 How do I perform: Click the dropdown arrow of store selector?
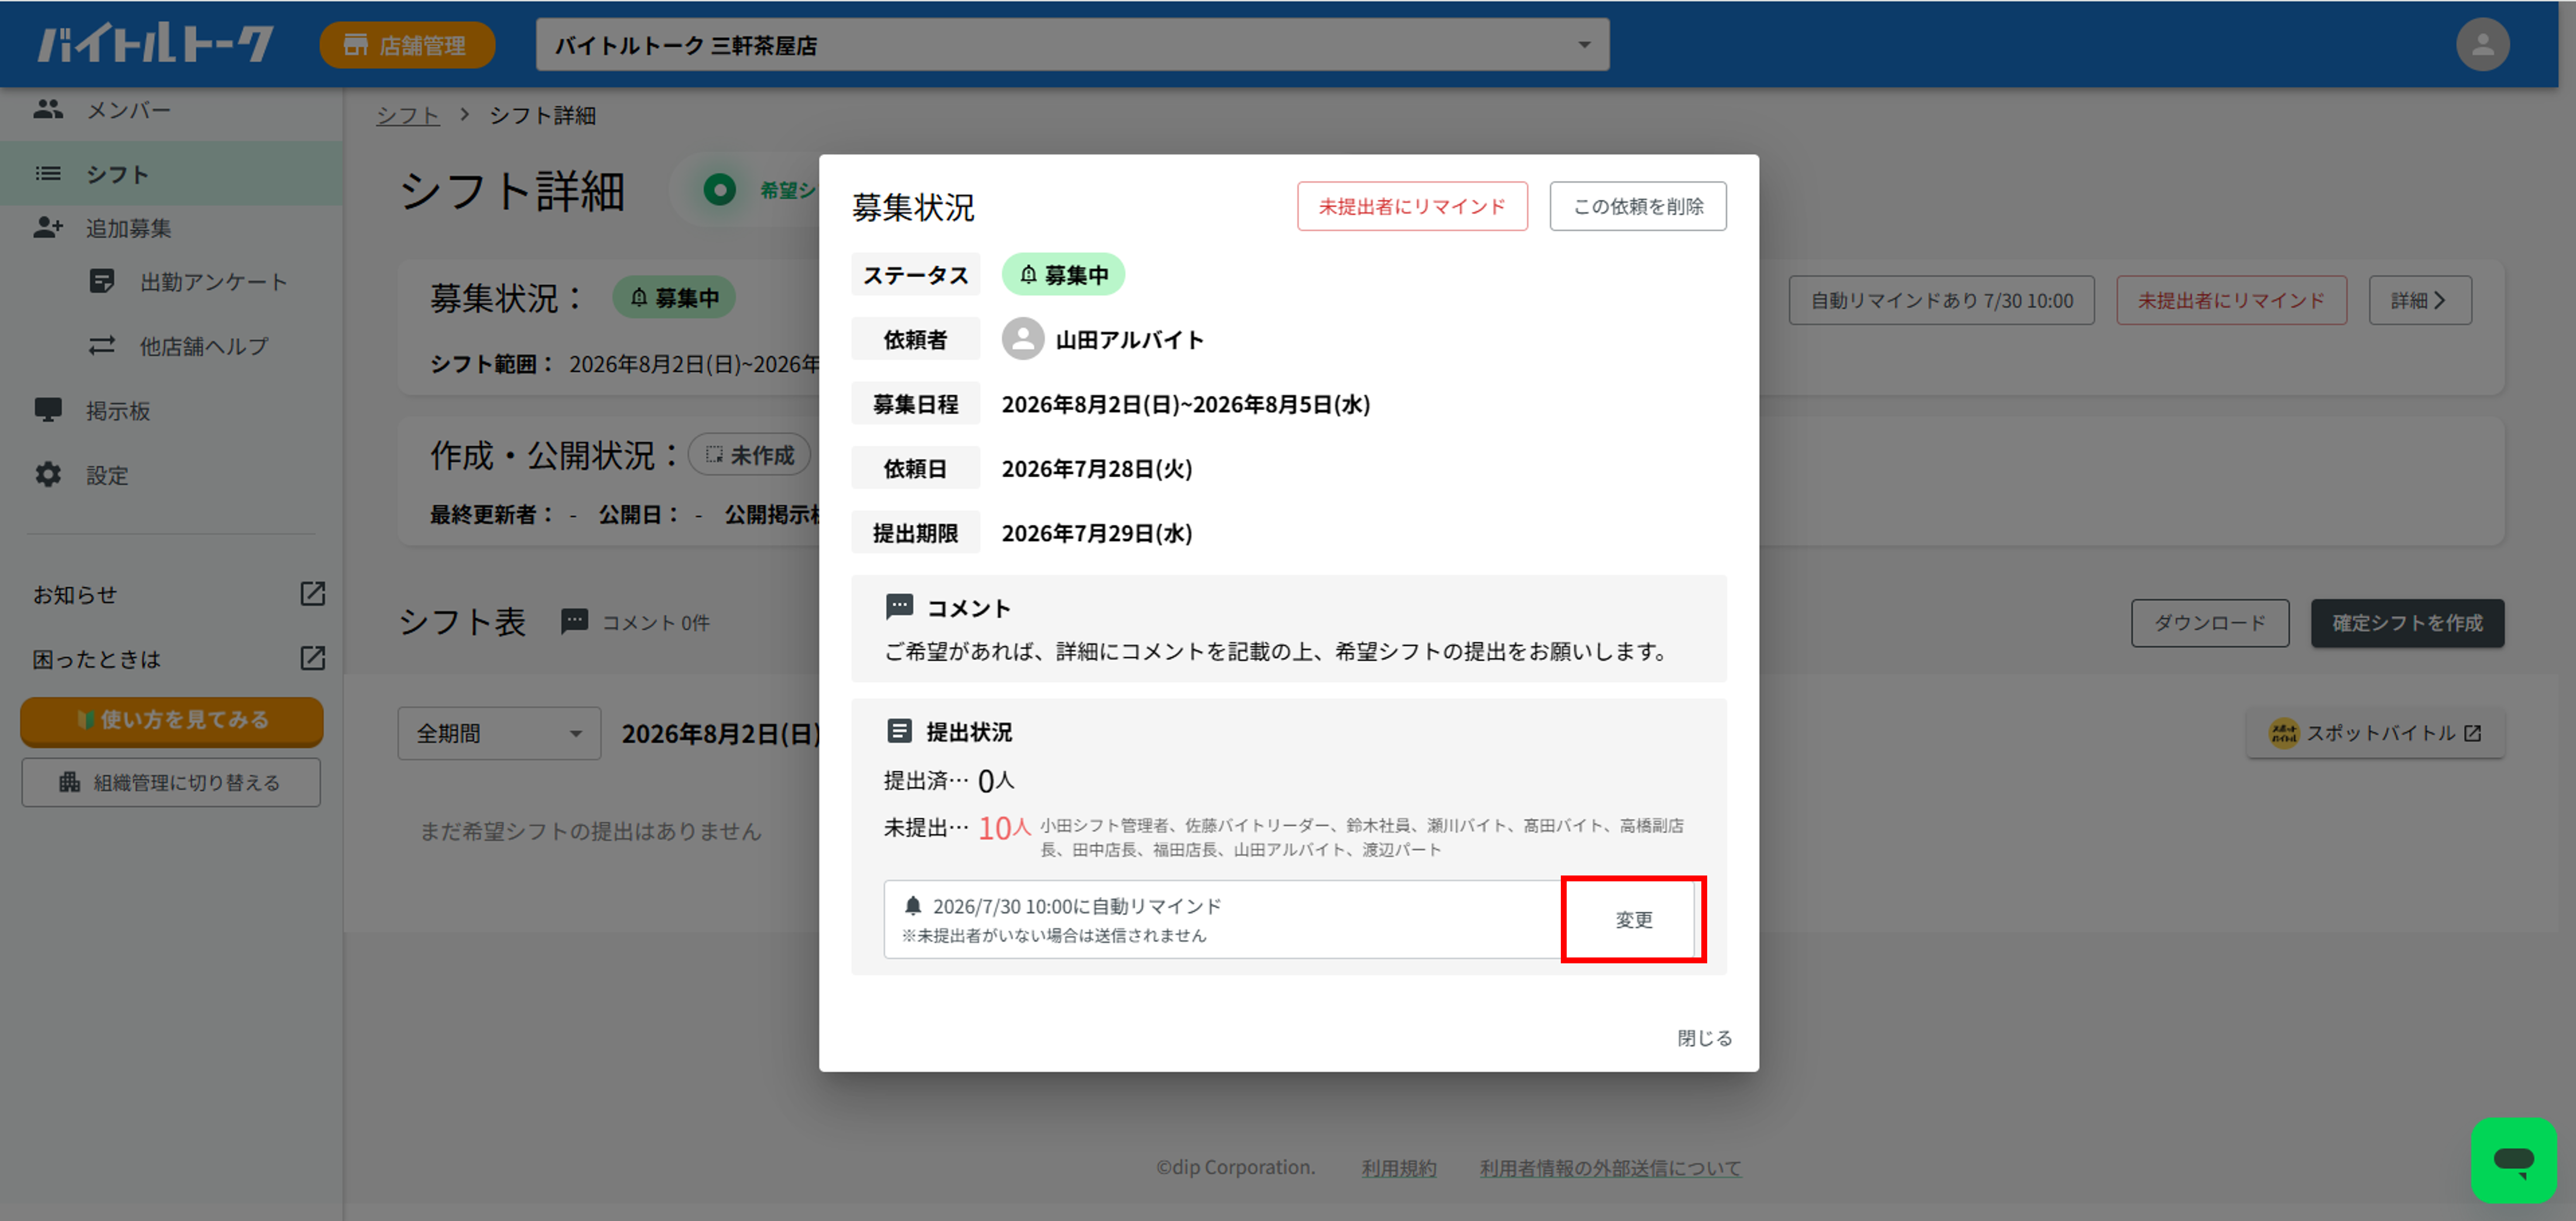tap(1584, 45)
